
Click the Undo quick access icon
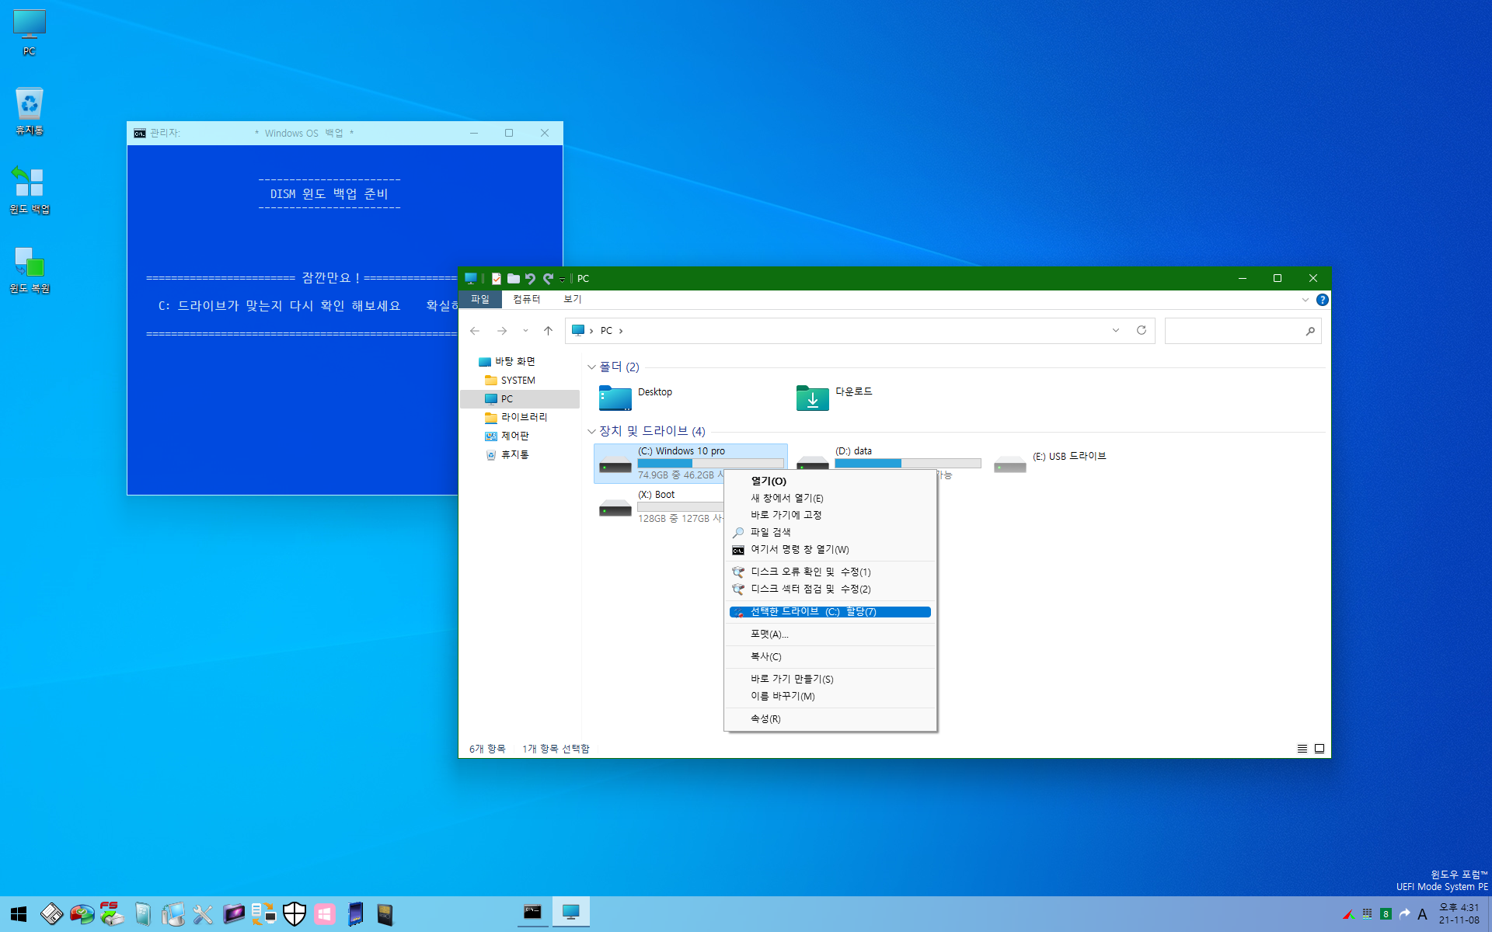[531, 279]
